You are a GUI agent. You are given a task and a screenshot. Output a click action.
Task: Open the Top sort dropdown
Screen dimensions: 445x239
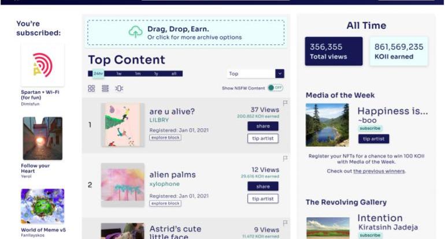click(255, 74)
